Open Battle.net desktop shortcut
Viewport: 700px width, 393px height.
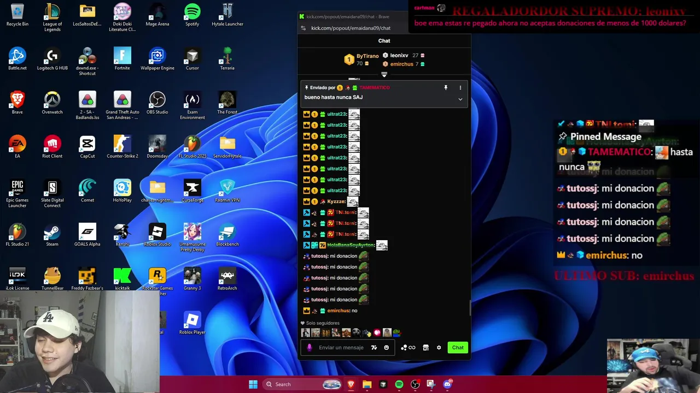[17, 59]
